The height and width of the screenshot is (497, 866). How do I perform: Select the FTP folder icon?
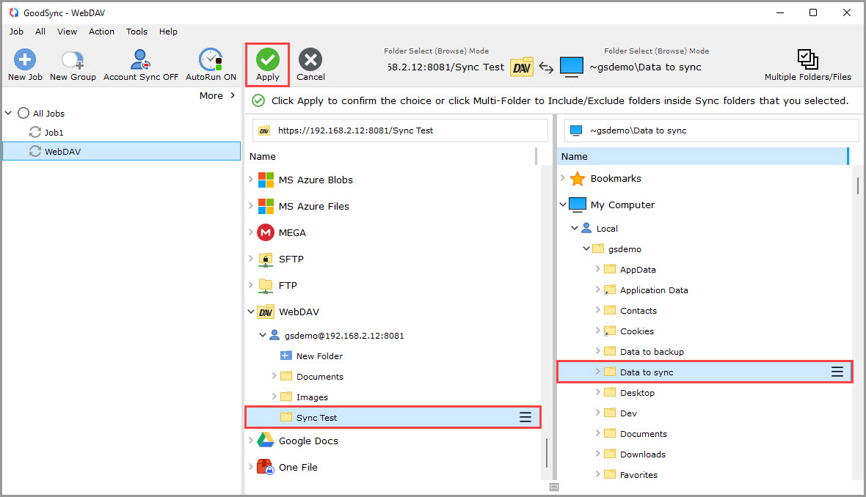pos(266,285)
